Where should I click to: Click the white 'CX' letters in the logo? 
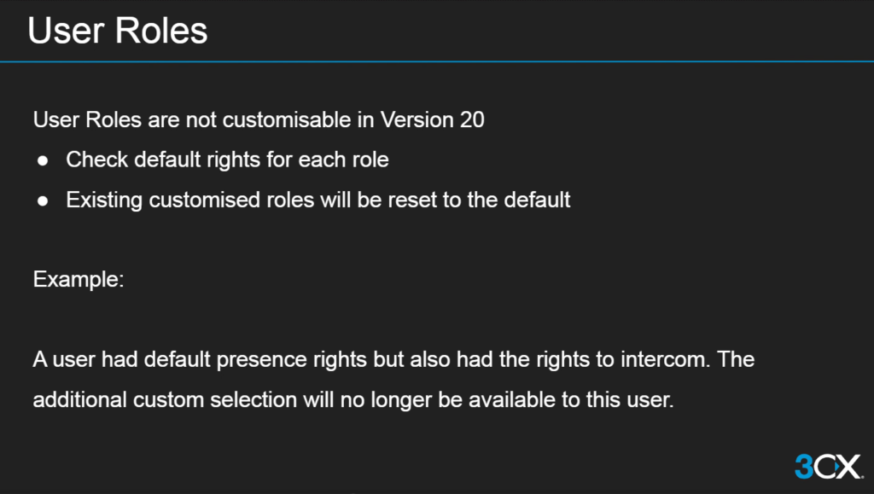pos(838,466)
